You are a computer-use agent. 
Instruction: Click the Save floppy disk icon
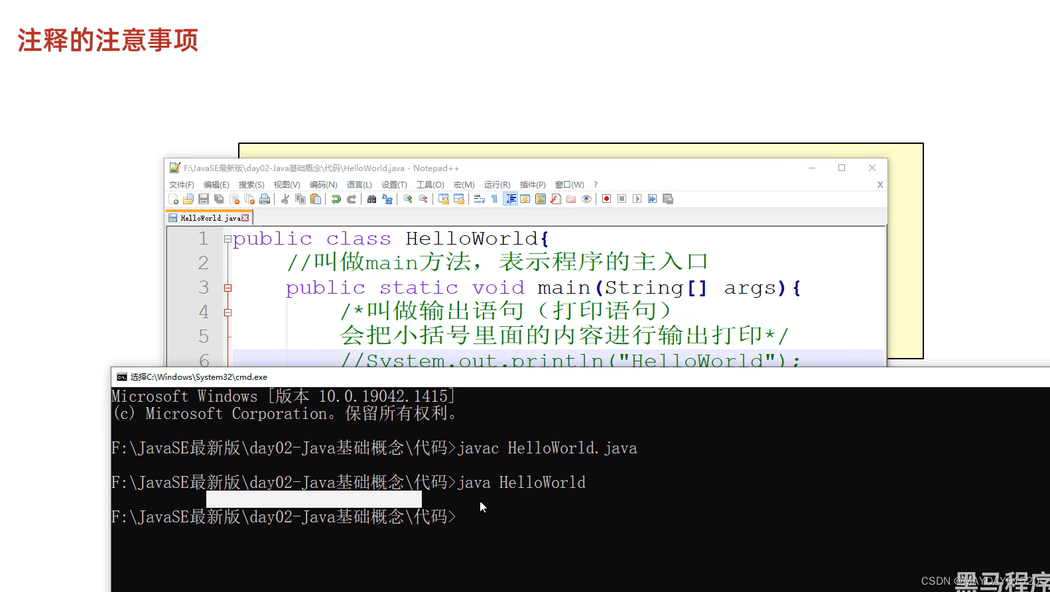pos(204,199)
